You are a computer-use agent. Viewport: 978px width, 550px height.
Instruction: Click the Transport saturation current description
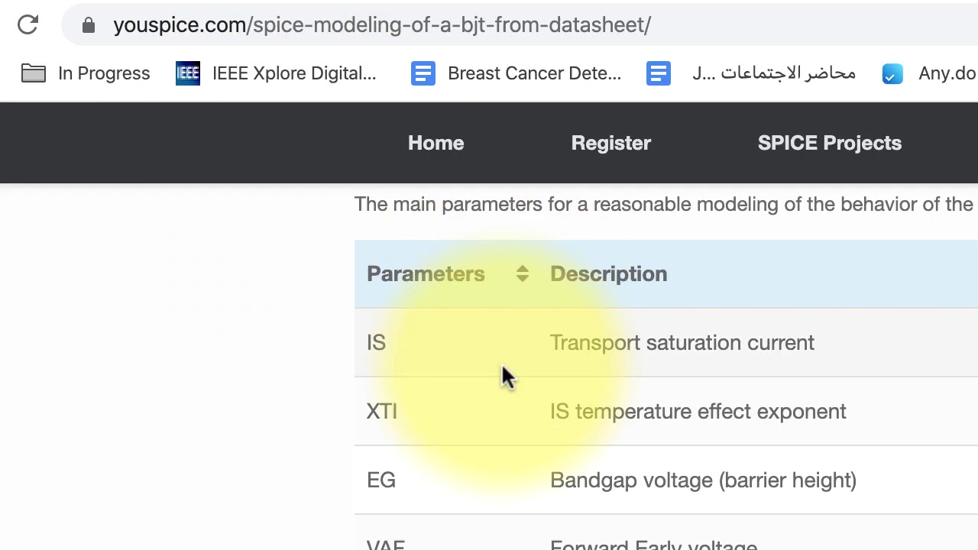coord(682,343)
